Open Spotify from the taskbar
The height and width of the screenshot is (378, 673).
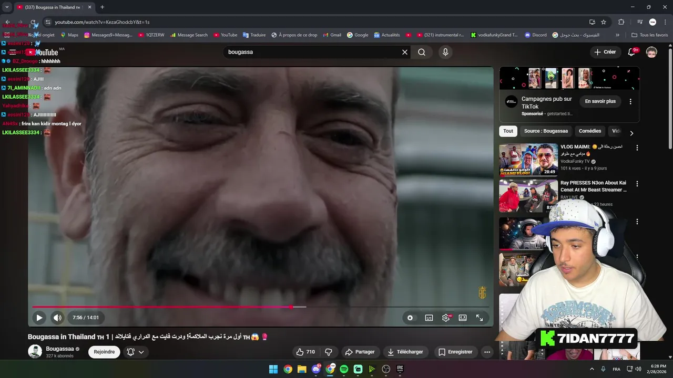tap(344, 369)
